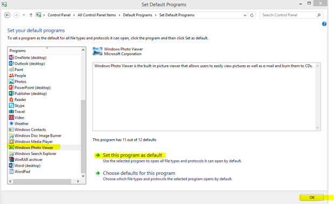Screen dimensions: 334x204
Task: Click the Windows Disc Image Burner icon
Action: point(11,135)
